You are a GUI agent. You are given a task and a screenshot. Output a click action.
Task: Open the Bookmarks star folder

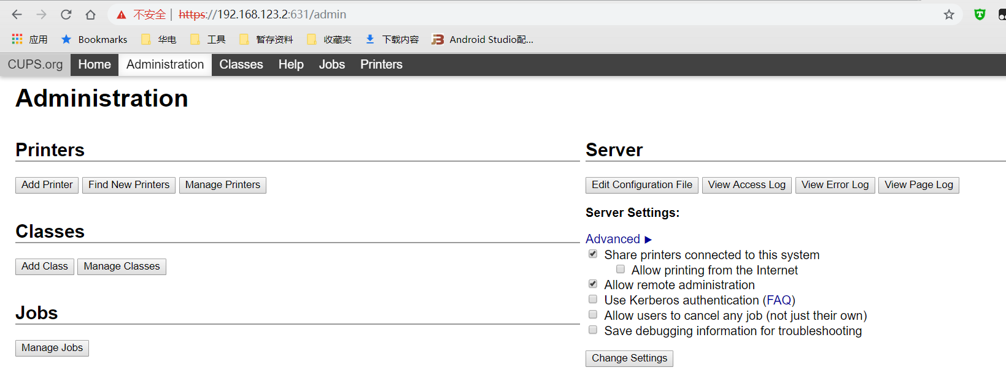94,39
